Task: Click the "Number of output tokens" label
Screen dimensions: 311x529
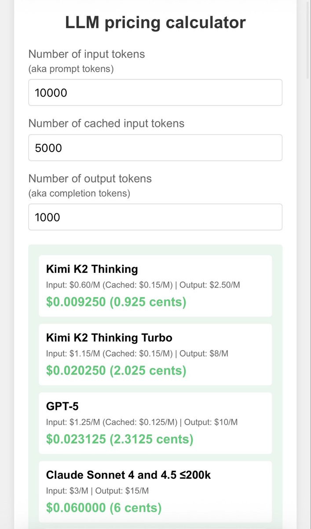Action: pyautogui.click(x=90, y=179)
